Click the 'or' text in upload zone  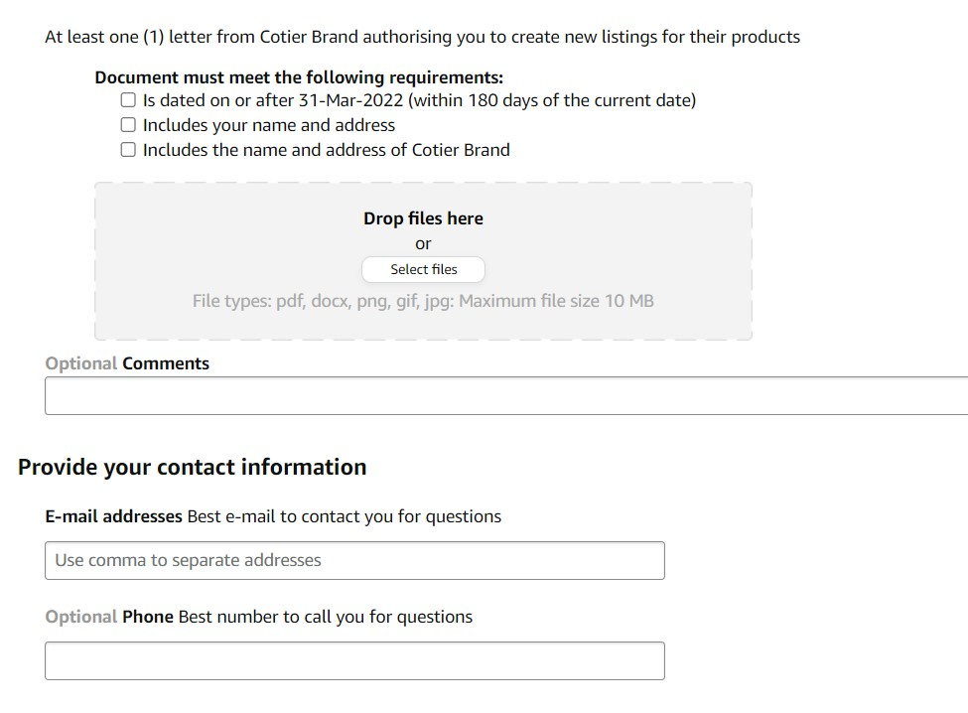pos(423,244)
